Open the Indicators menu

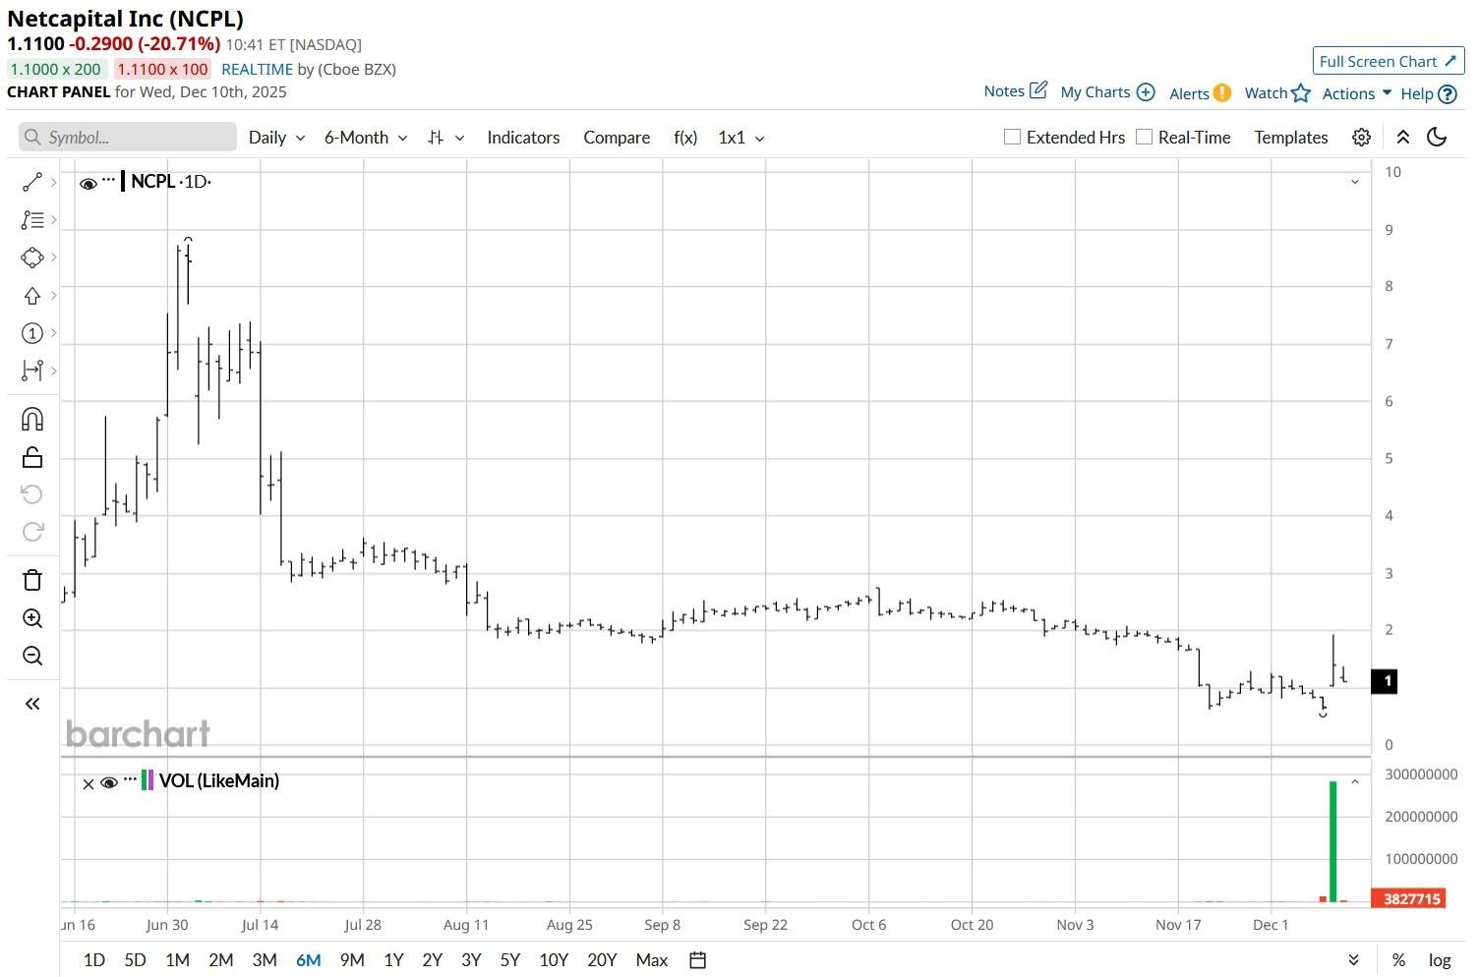click(x=523, y=138)
